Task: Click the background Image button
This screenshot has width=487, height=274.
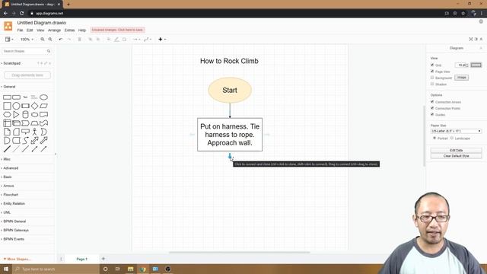Action: pyautogui.click(x=461, y=78)
